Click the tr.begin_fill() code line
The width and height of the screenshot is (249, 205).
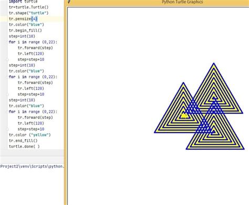point(25,30)
